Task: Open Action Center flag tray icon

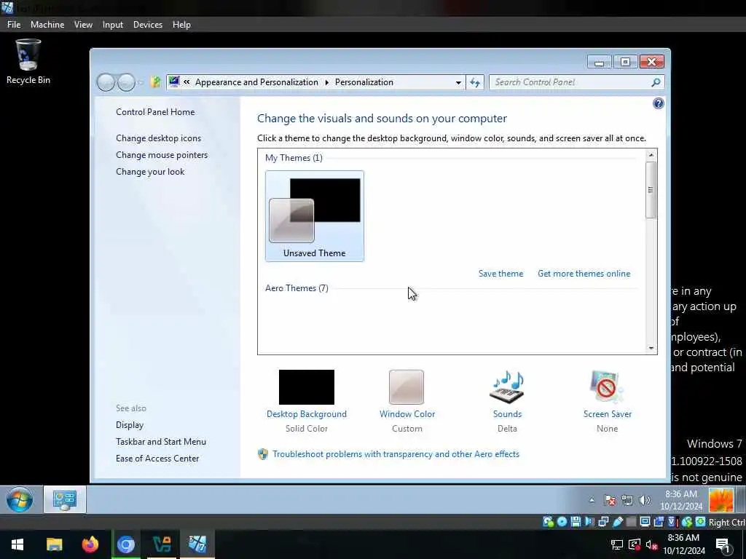Action: (x=610, y=500)
